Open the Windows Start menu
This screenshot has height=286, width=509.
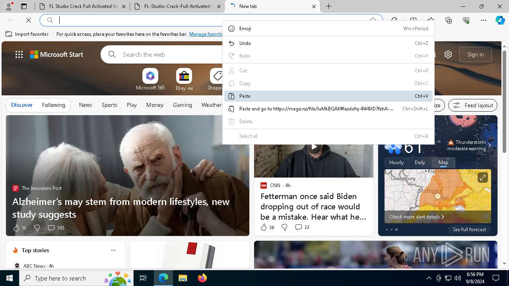[x=10, y=278]
